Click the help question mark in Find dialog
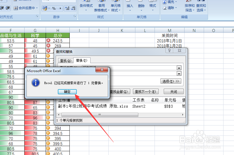The height and width of the screenshot is (155, 234). click(169, 51)
